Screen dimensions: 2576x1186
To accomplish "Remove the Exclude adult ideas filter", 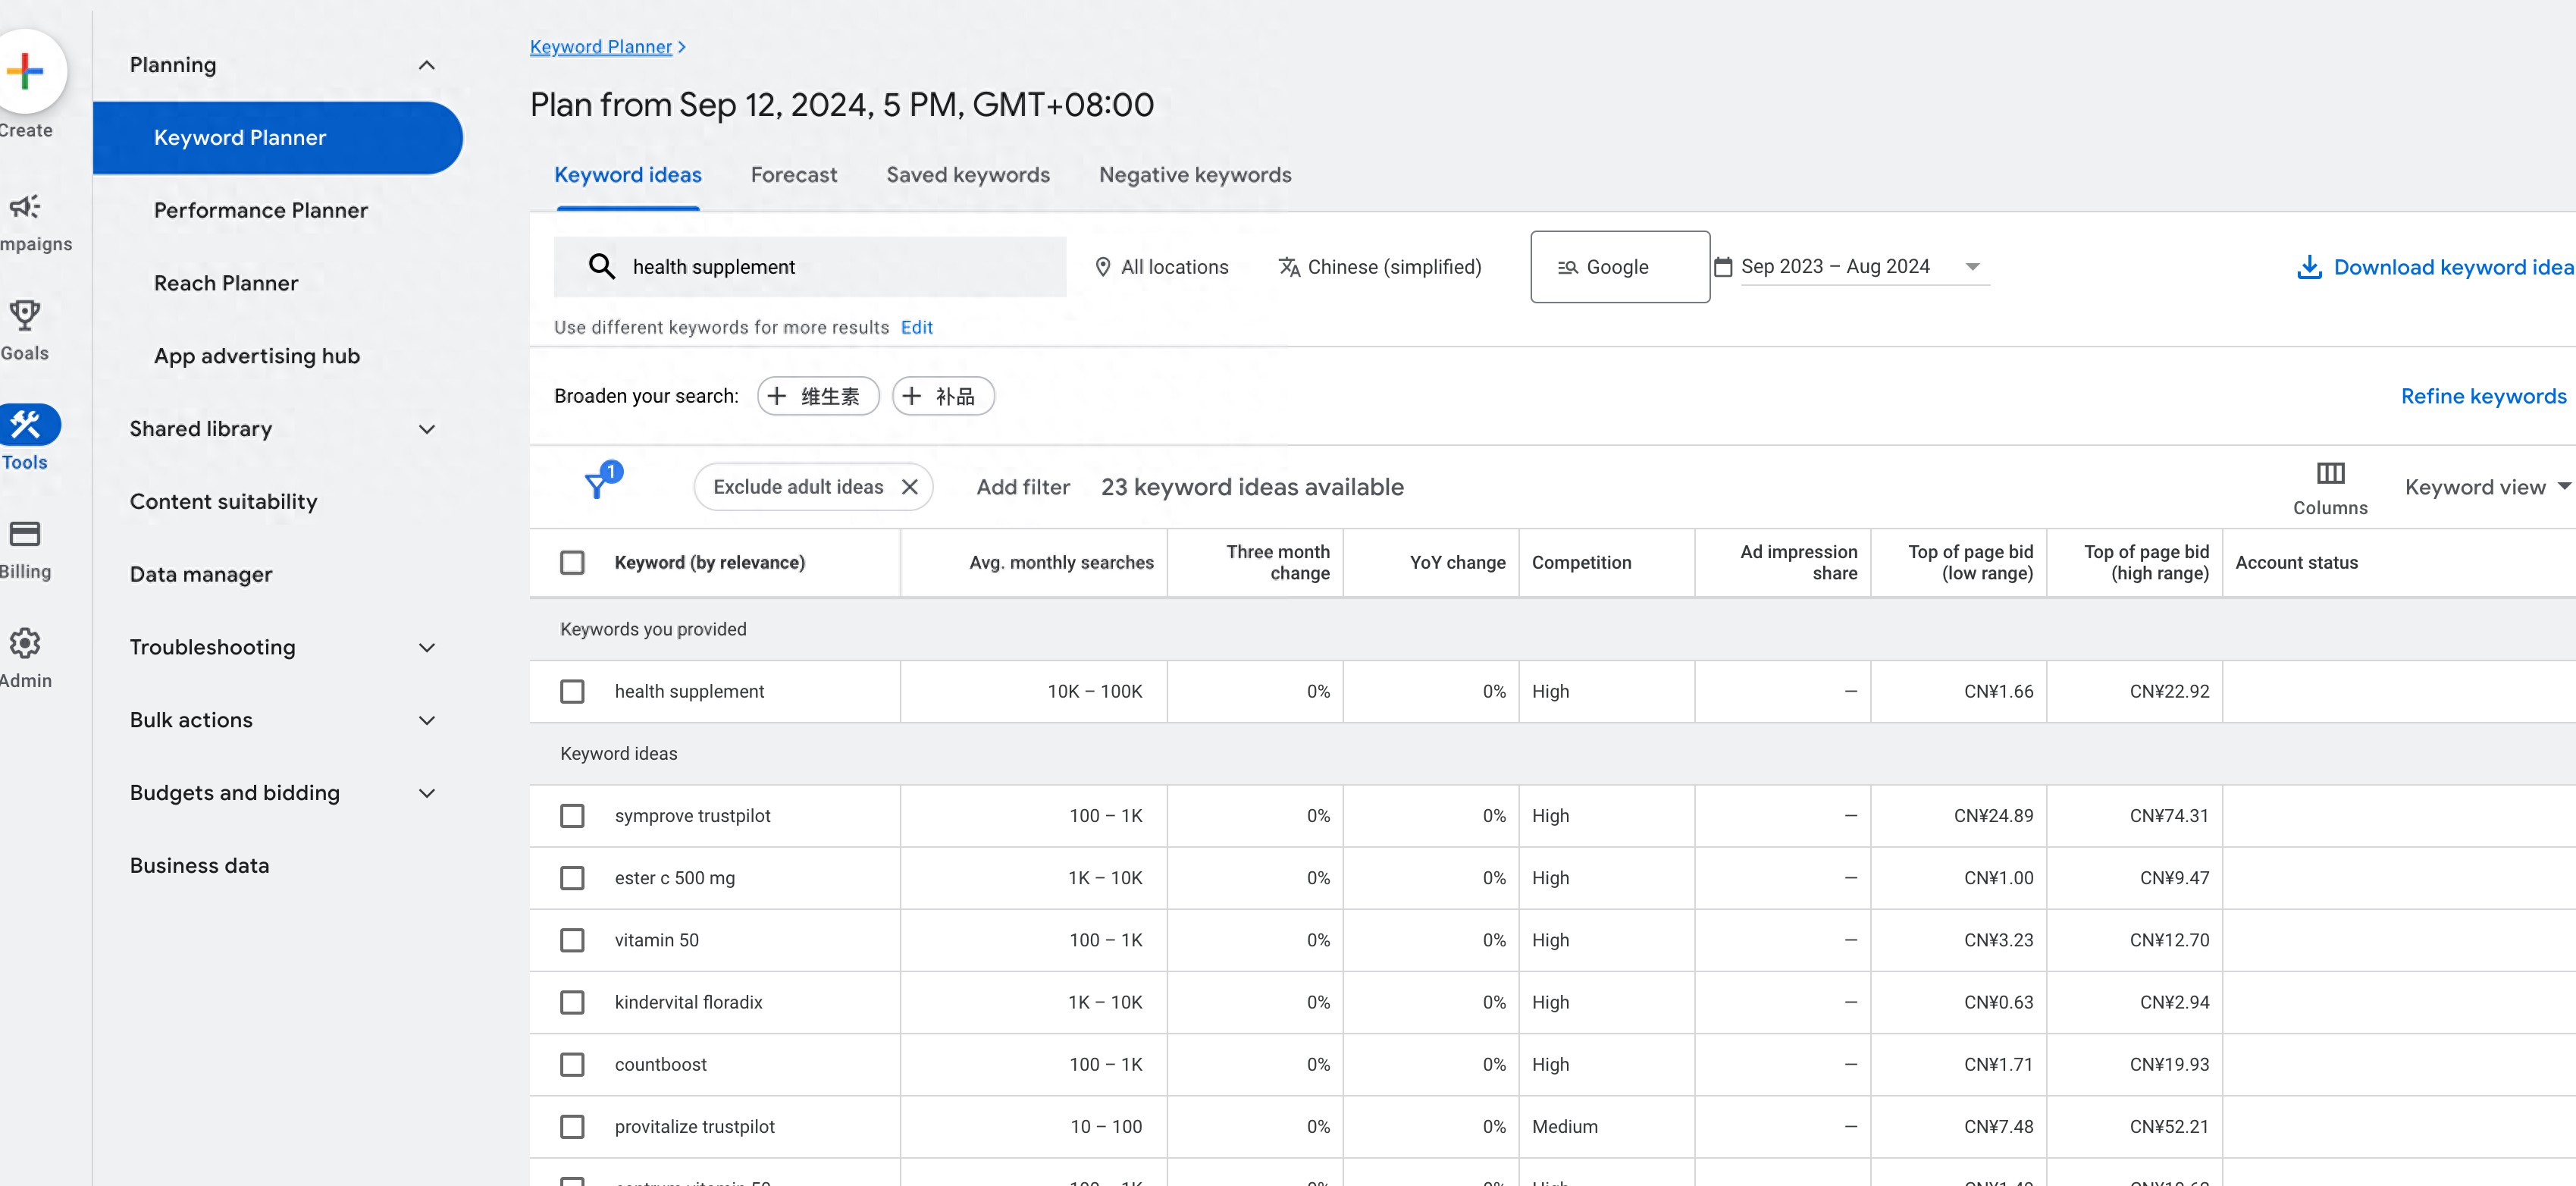I will (909, 487).
